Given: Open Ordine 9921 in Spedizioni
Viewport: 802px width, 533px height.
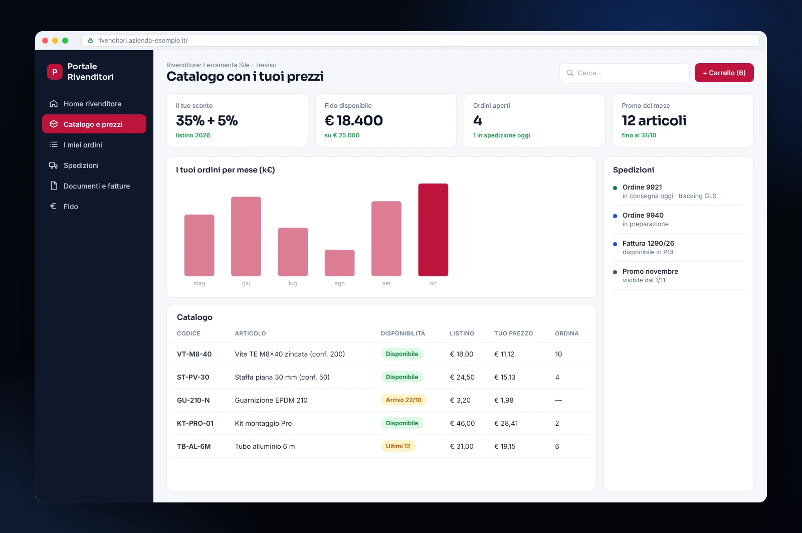Looking at the screenshot, I should tap(679, 192).
